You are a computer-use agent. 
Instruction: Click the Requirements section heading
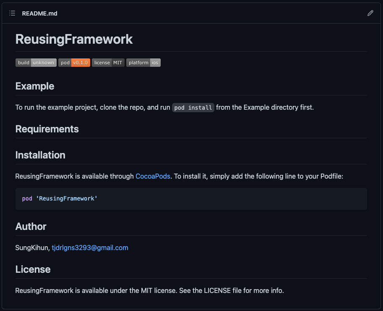pyautogui.click(x=47, y=129)
